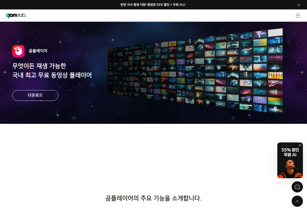Open the chat support bubble icon

(297, 187)
